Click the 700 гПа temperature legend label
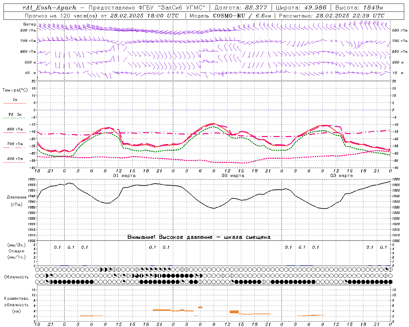The image size is (409, 327). coord(15,144)
